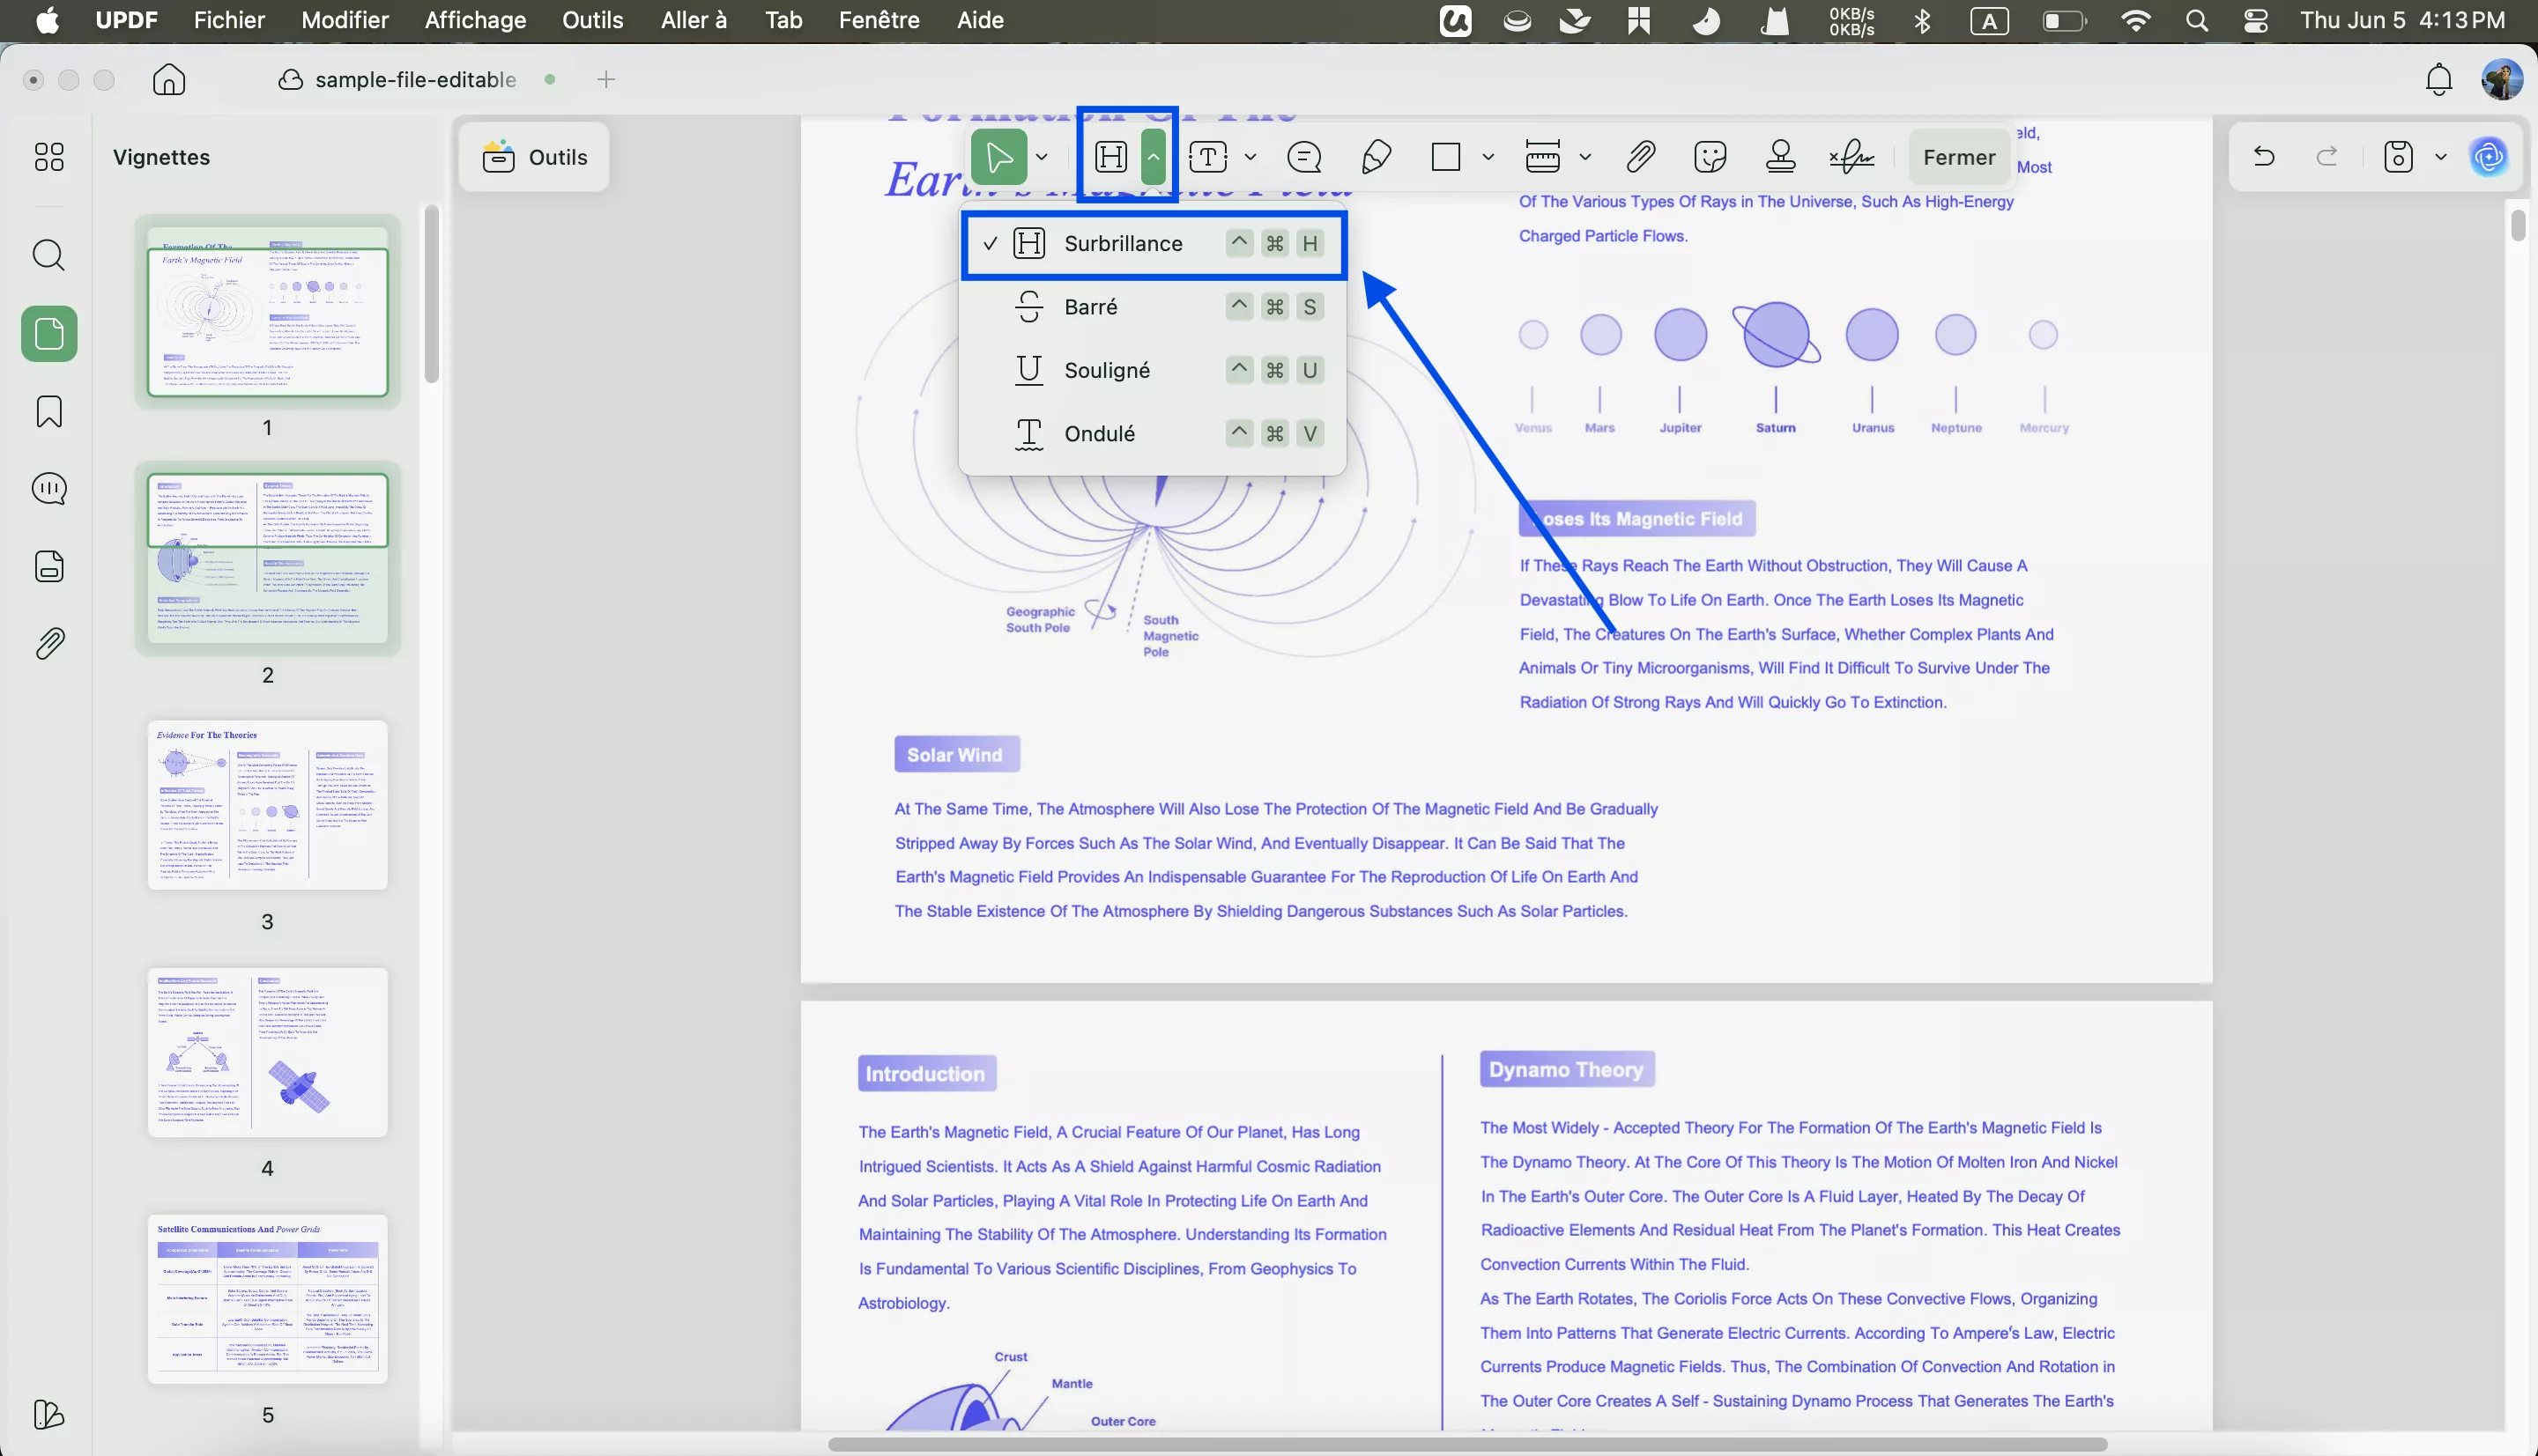Expand text box tool options
2538x1456 pixels.
point(1250,157)
